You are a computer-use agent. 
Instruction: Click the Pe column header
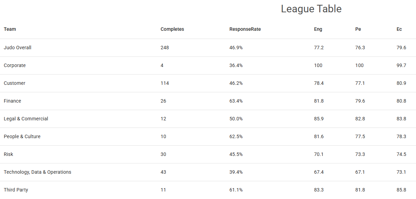(x=358, y=29)
